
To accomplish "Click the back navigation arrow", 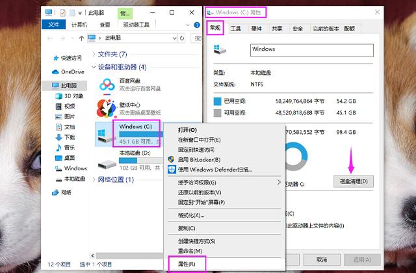I will tap(49, 38).
